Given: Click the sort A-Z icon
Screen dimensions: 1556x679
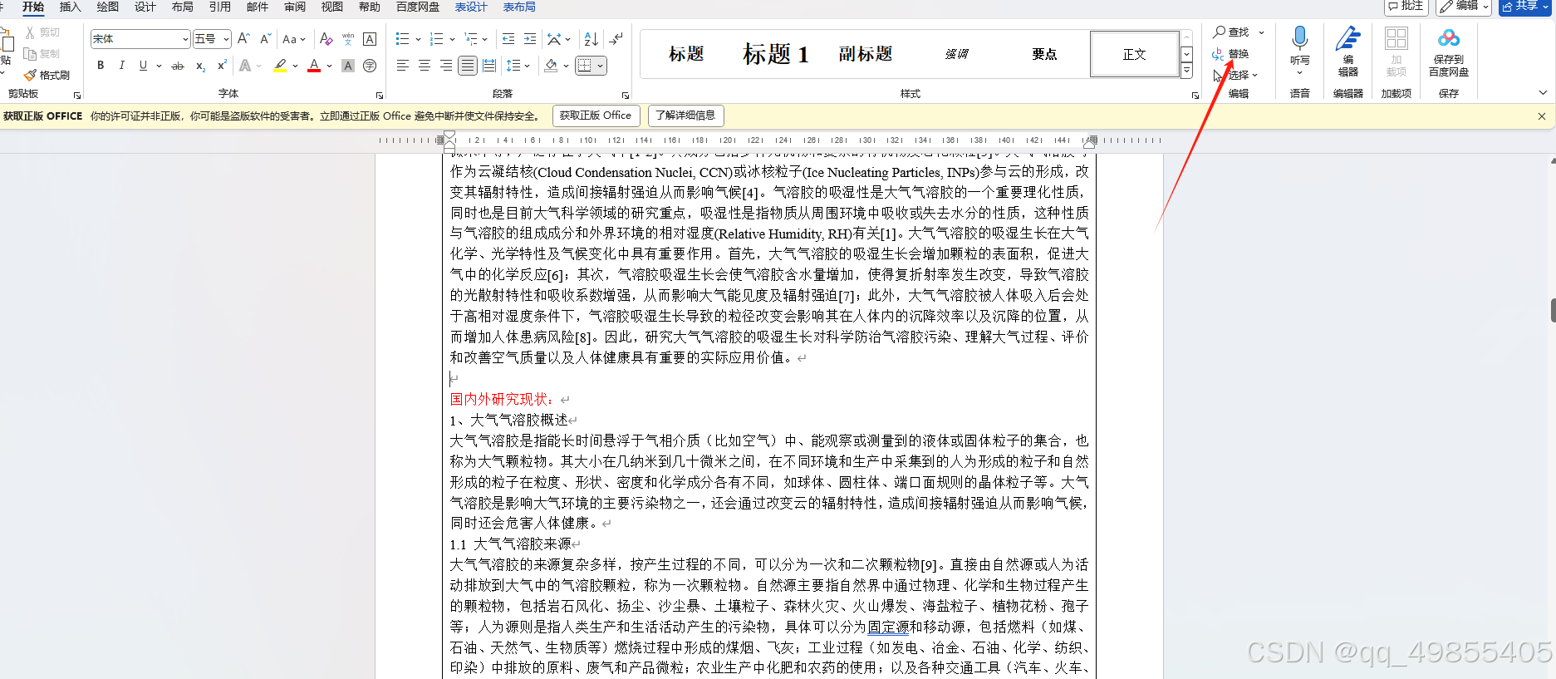Looking at the screenshot, I should (591, 39).
